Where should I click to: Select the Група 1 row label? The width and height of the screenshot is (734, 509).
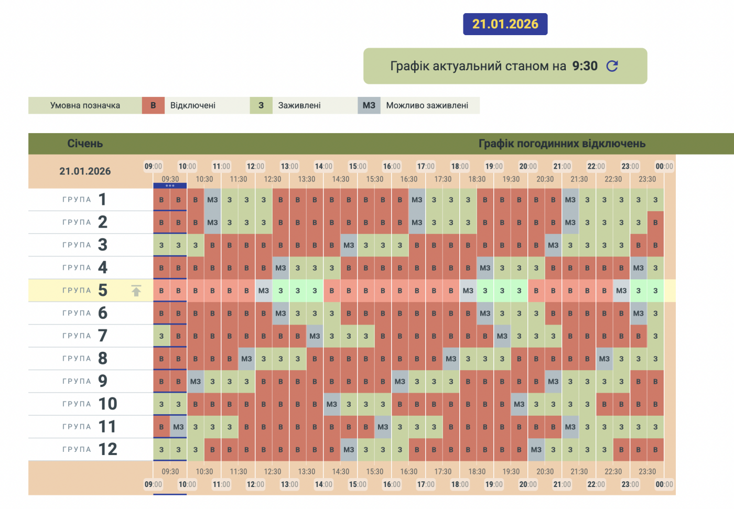[85, 200]
